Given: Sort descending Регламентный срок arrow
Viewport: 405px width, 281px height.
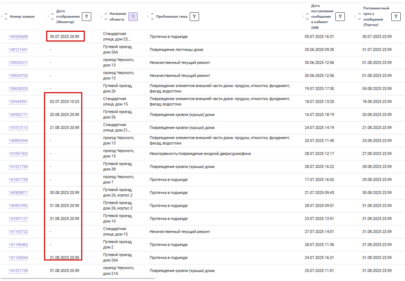Looking at the screenshot, I should click(x=360, y=19).
